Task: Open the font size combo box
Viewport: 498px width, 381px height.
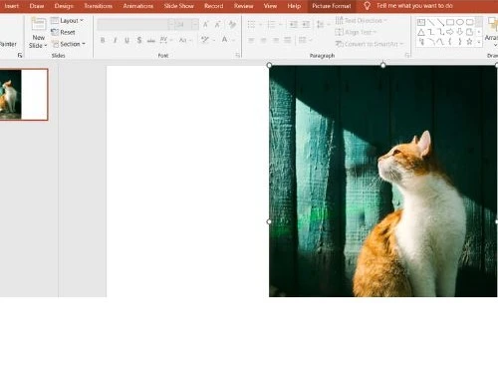Action: (186, 24)
